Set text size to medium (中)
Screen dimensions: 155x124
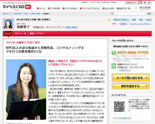click(145, 2)
